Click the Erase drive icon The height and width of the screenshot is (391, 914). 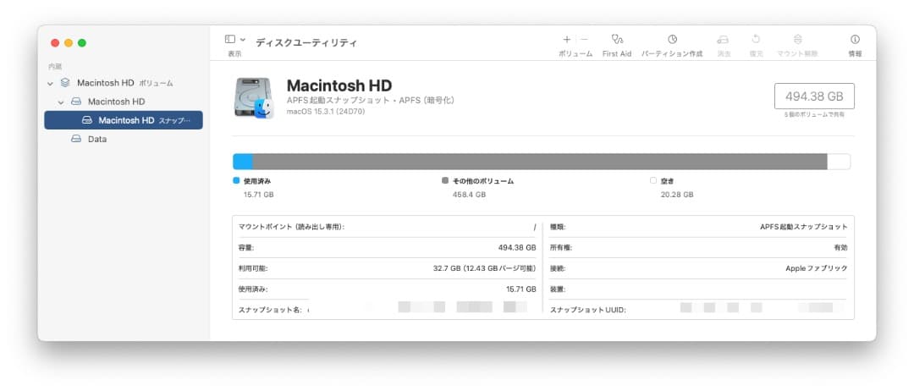[724, 40]
